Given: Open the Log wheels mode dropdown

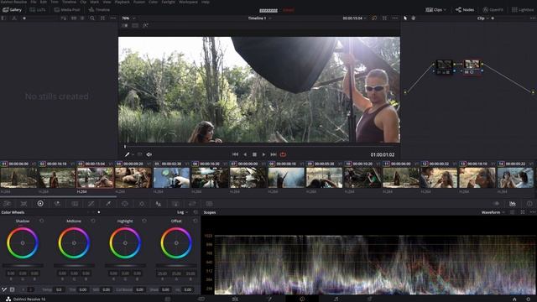Looking at the screenshot, I should (x=183, y=212).
